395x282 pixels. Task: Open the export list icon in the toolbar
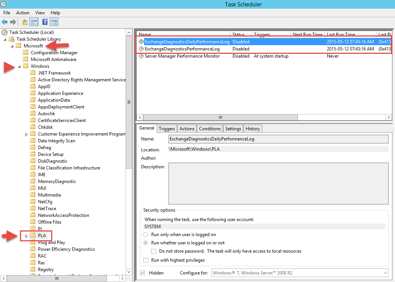pos(24,21)
